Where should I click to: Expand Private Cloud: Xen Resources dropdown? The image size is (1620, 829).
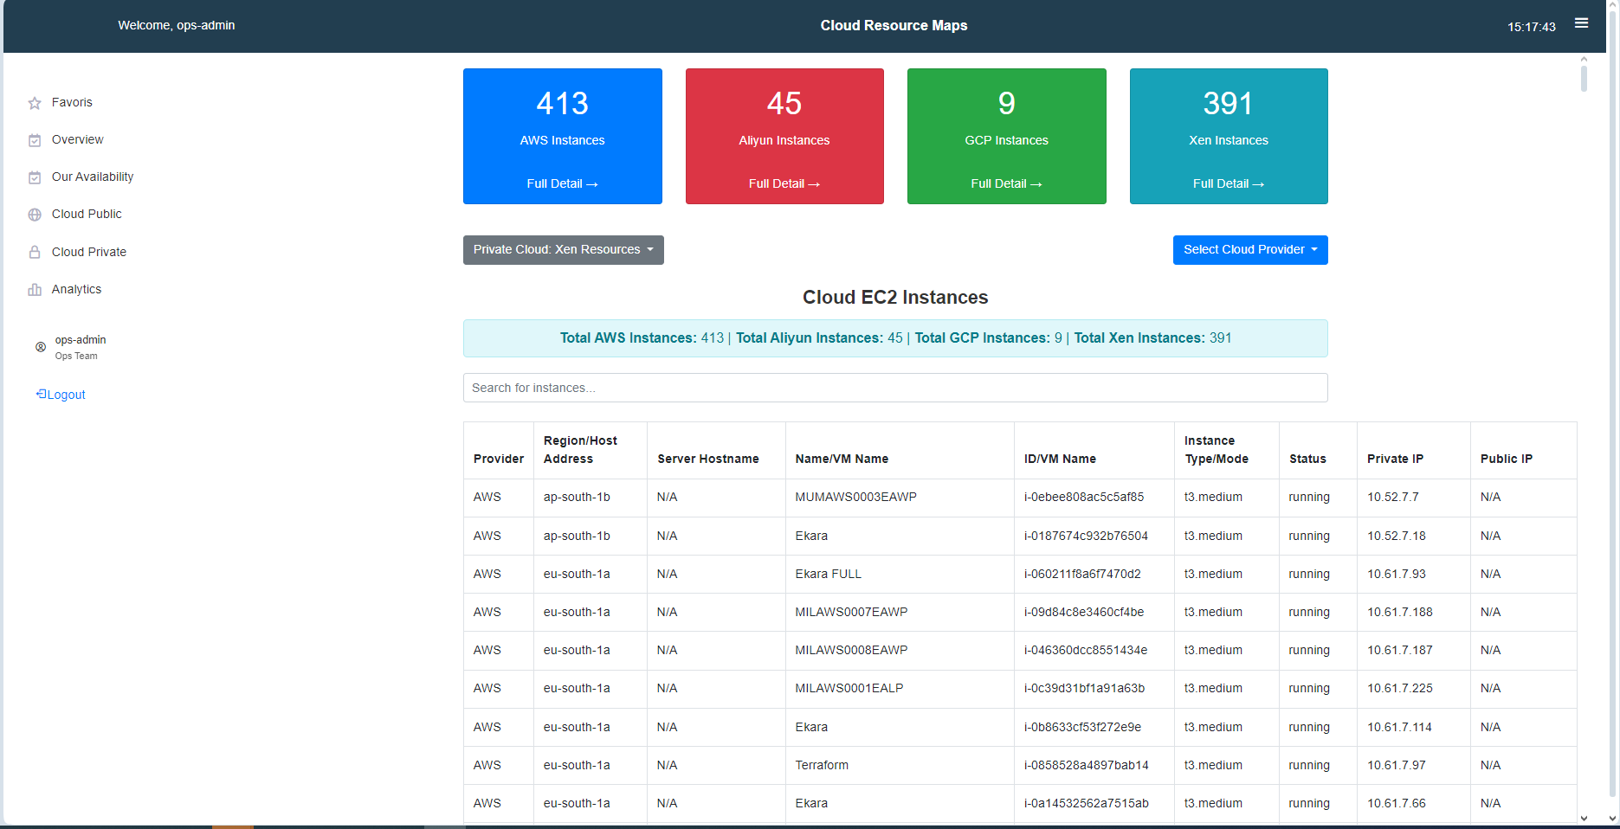564,250
